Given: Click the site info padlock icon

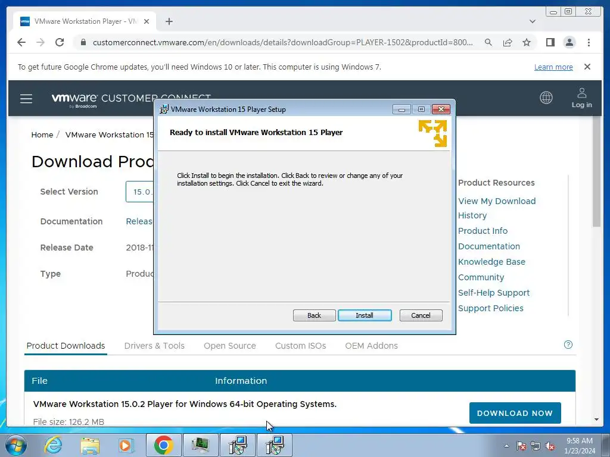Looking at the screenshot, I should pyautogui.click(x=83, y=42).
